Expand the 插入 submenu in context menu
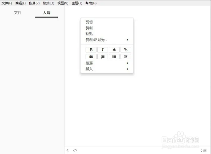This screenshot has width=211, height=154. [107, 69]
